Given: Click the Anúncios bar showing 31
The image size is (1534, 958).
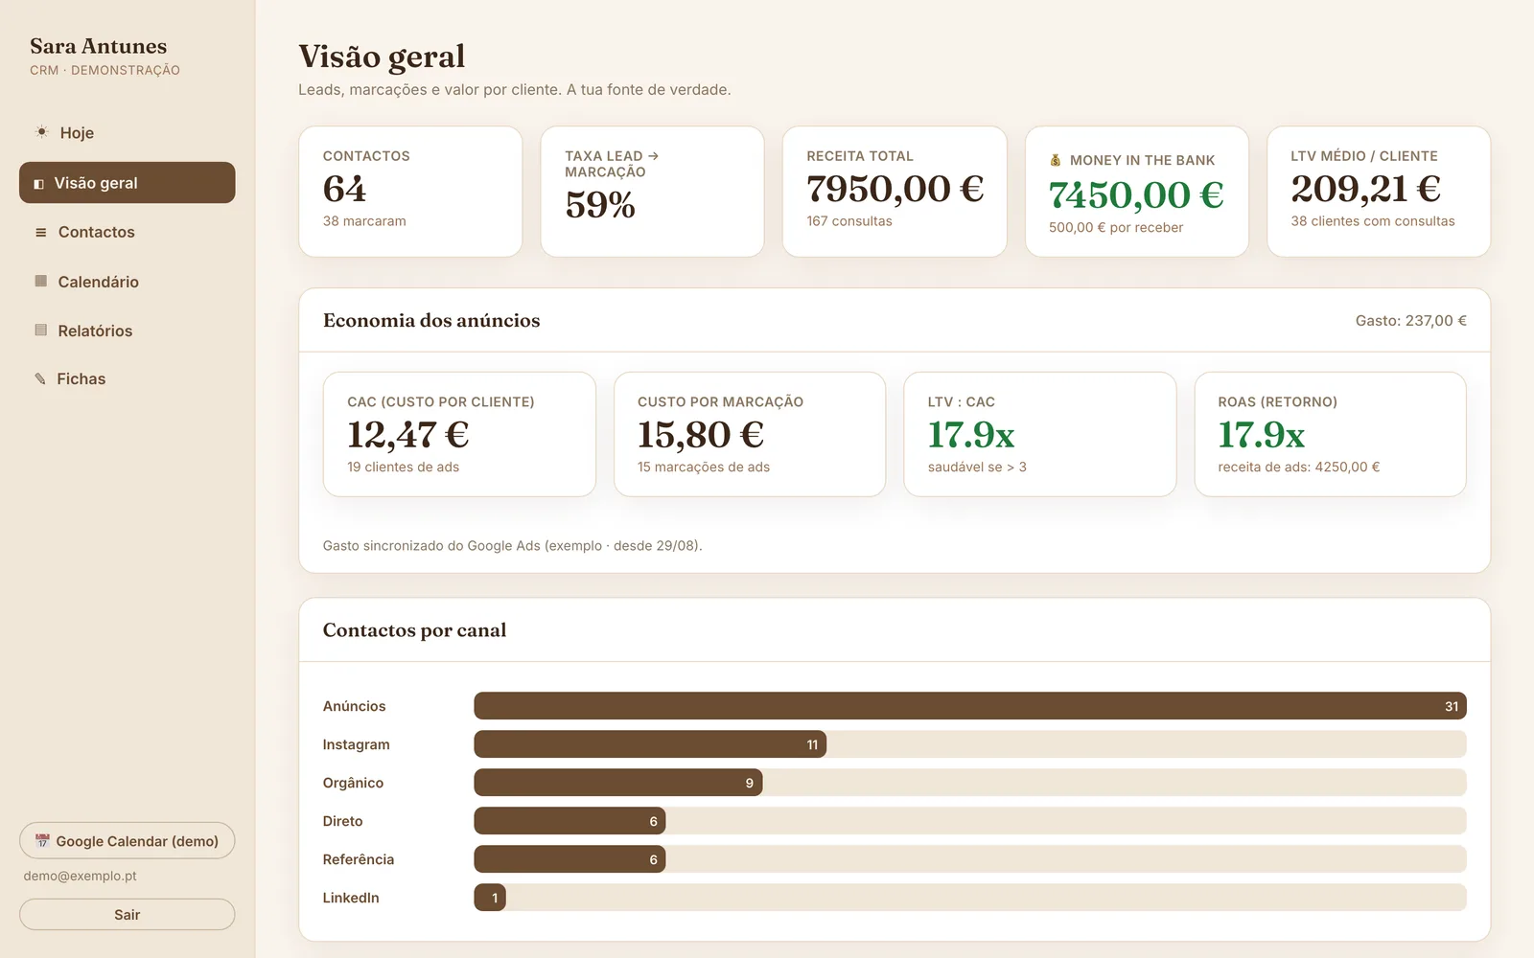Looking at the screenshot, I should (970, 706).
